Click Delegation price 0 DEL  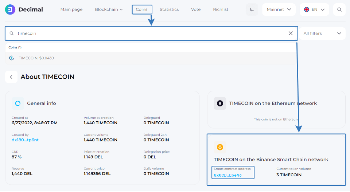(150, 157)
